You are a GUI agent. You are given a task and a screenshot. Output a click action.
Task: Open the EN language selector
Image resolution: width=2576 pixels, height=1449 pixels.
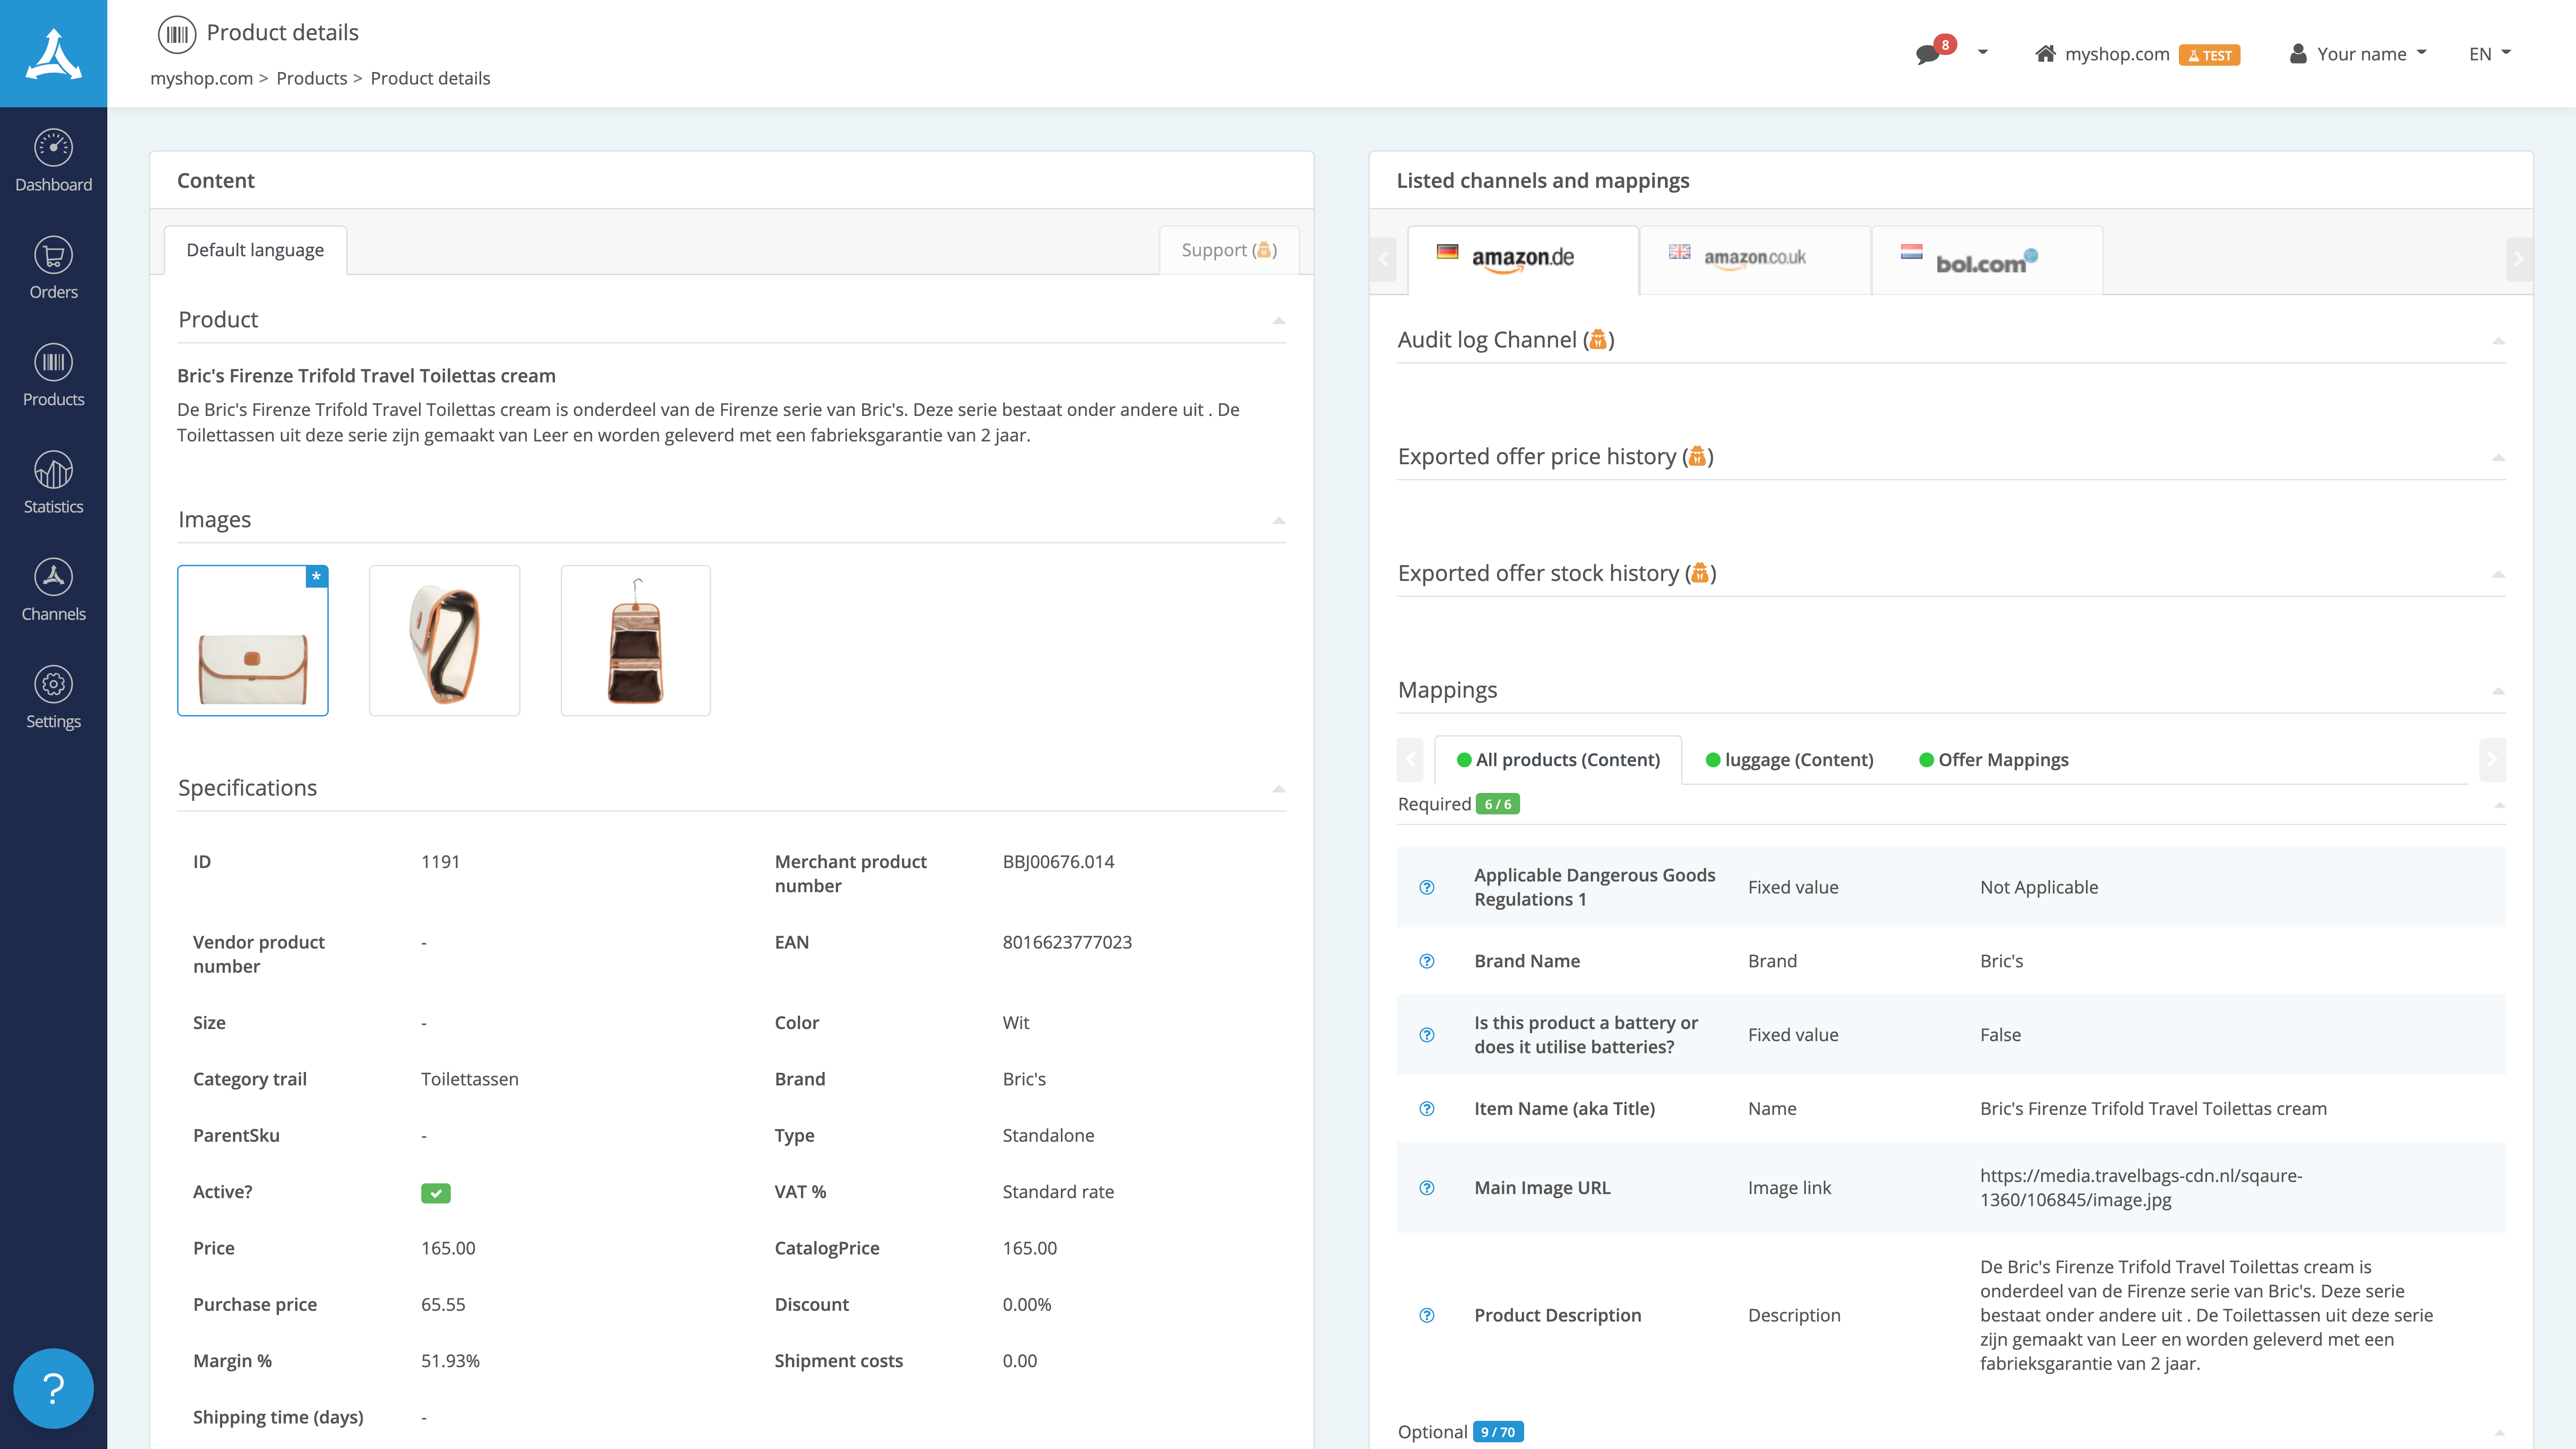[x=2489, y=54]
